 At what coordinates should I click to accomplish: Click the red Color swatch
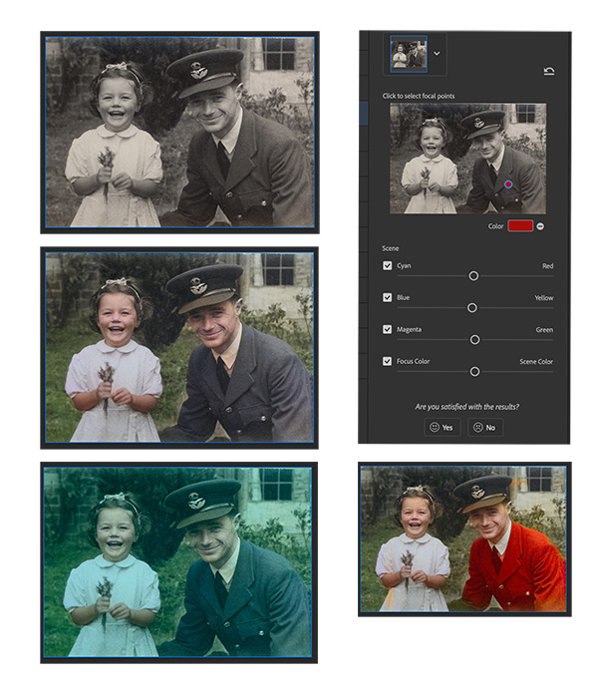pyautogui.click(x=520, y=226)
